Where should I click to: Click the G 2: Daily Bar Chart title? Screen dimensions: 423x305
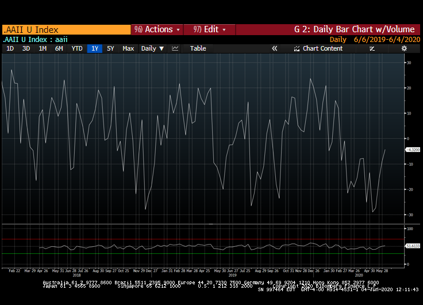tap(354, 29)
